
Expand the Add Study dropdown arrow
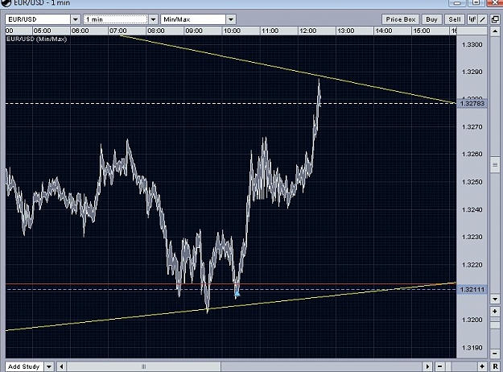pos(49,366)
